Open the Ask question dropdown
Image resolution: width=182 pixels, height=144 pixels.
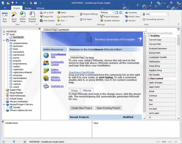(167, 14)
